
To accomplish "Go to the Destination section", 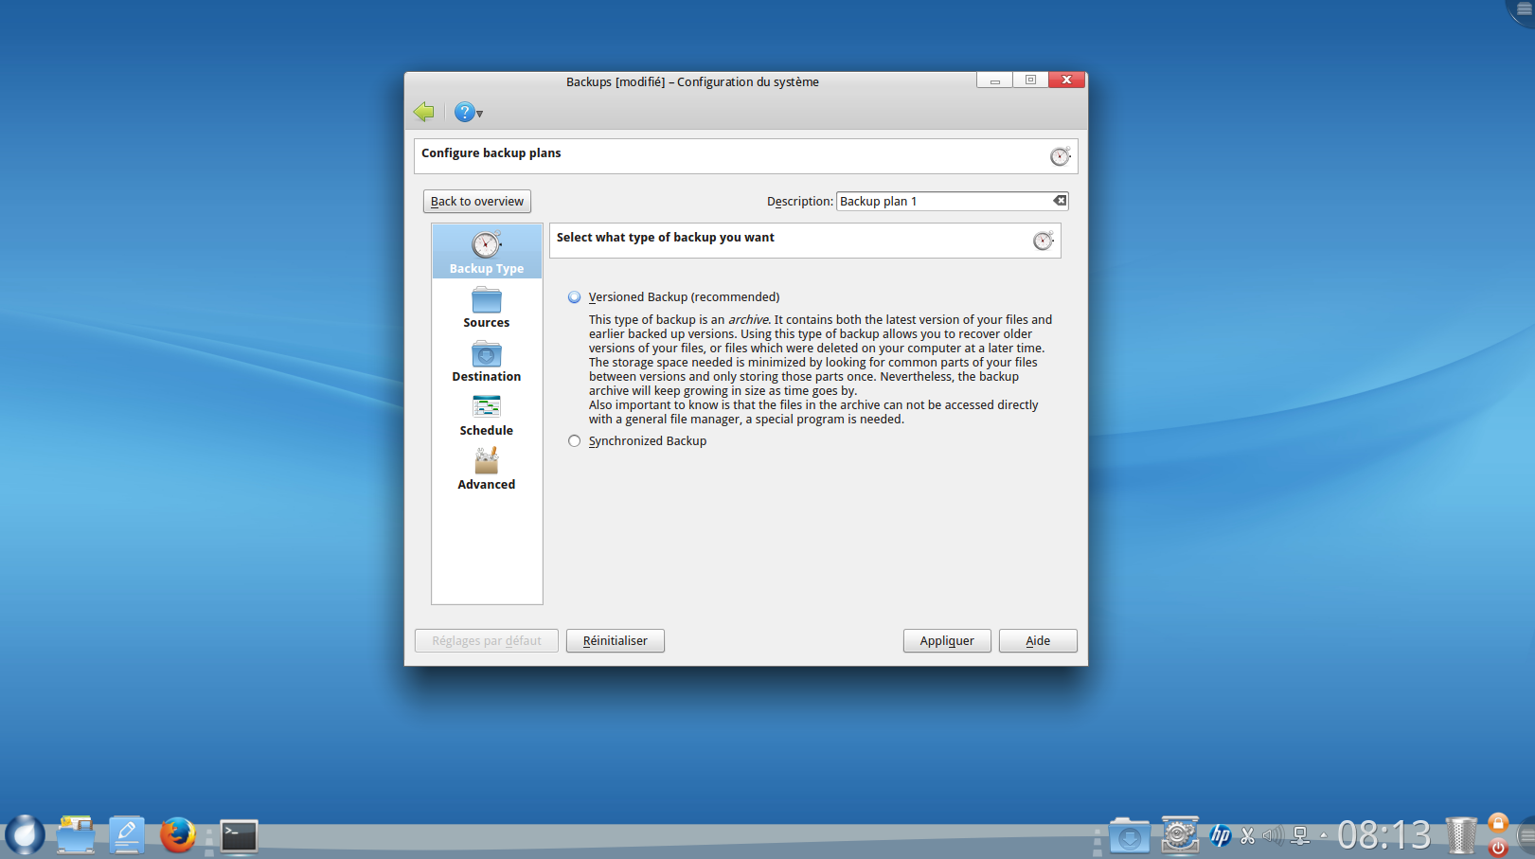I will tap(486, 362).
